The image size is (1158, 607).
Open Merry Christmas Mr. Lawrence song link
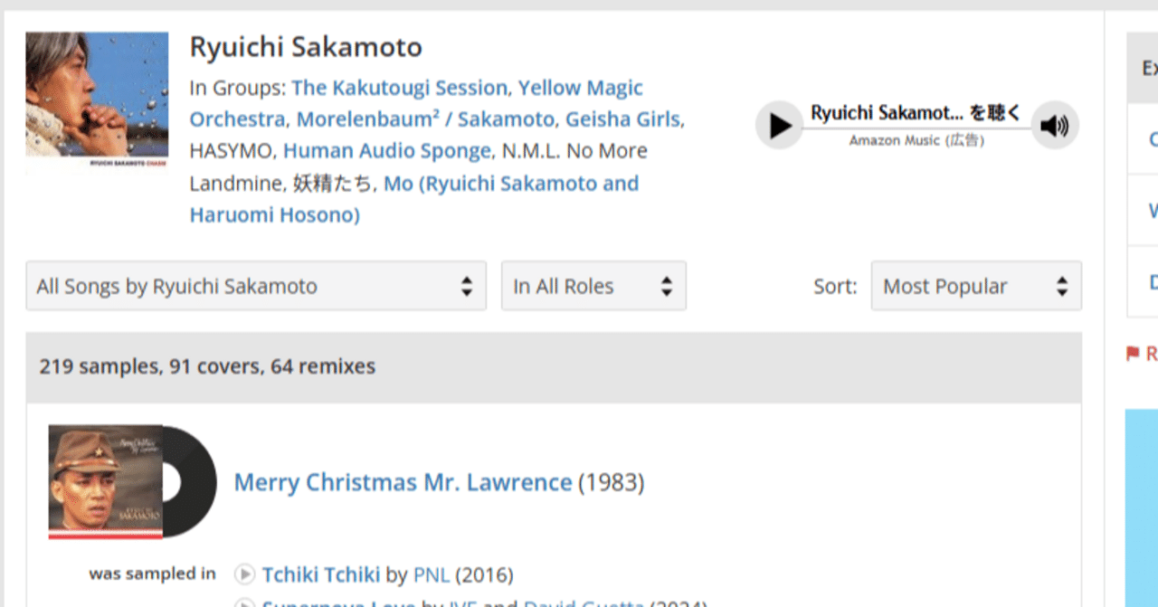tap(403, 482)
